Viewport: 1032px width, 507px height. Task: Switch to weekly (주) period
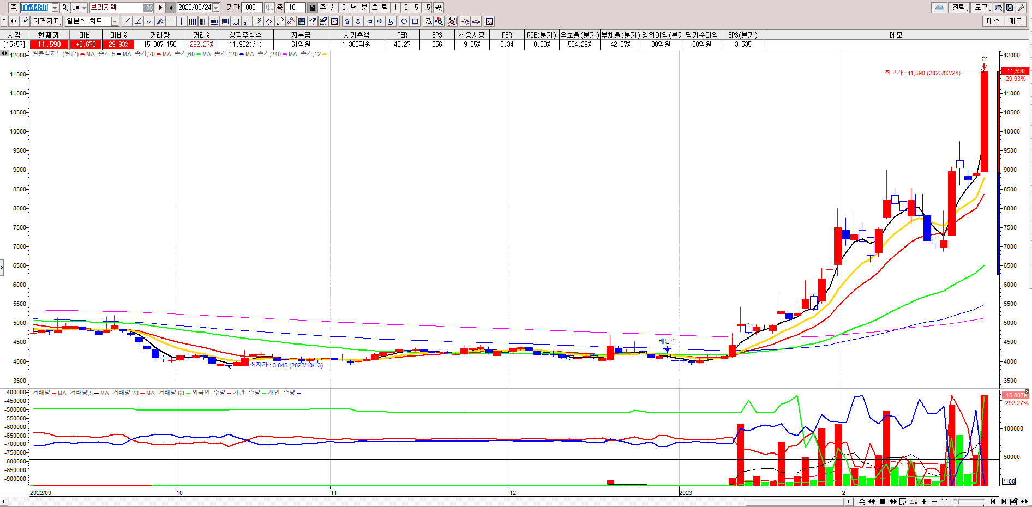tap(323, 8)
